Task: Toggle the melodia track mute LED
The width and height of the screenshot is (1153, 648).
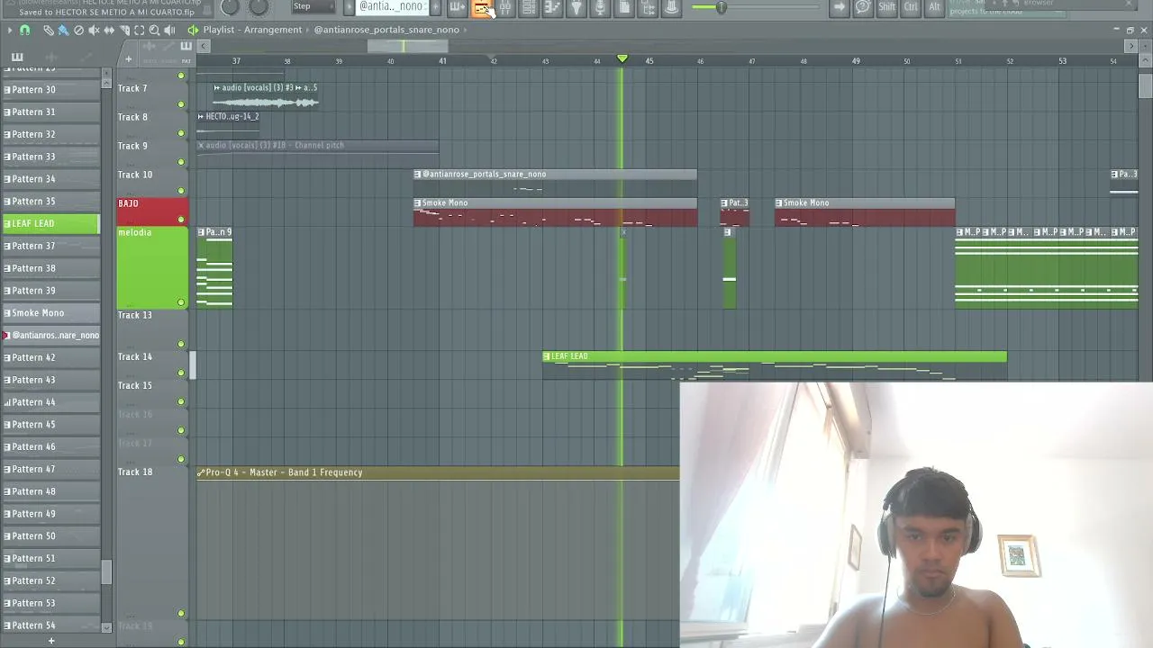Action: click(x=181, y=302)
